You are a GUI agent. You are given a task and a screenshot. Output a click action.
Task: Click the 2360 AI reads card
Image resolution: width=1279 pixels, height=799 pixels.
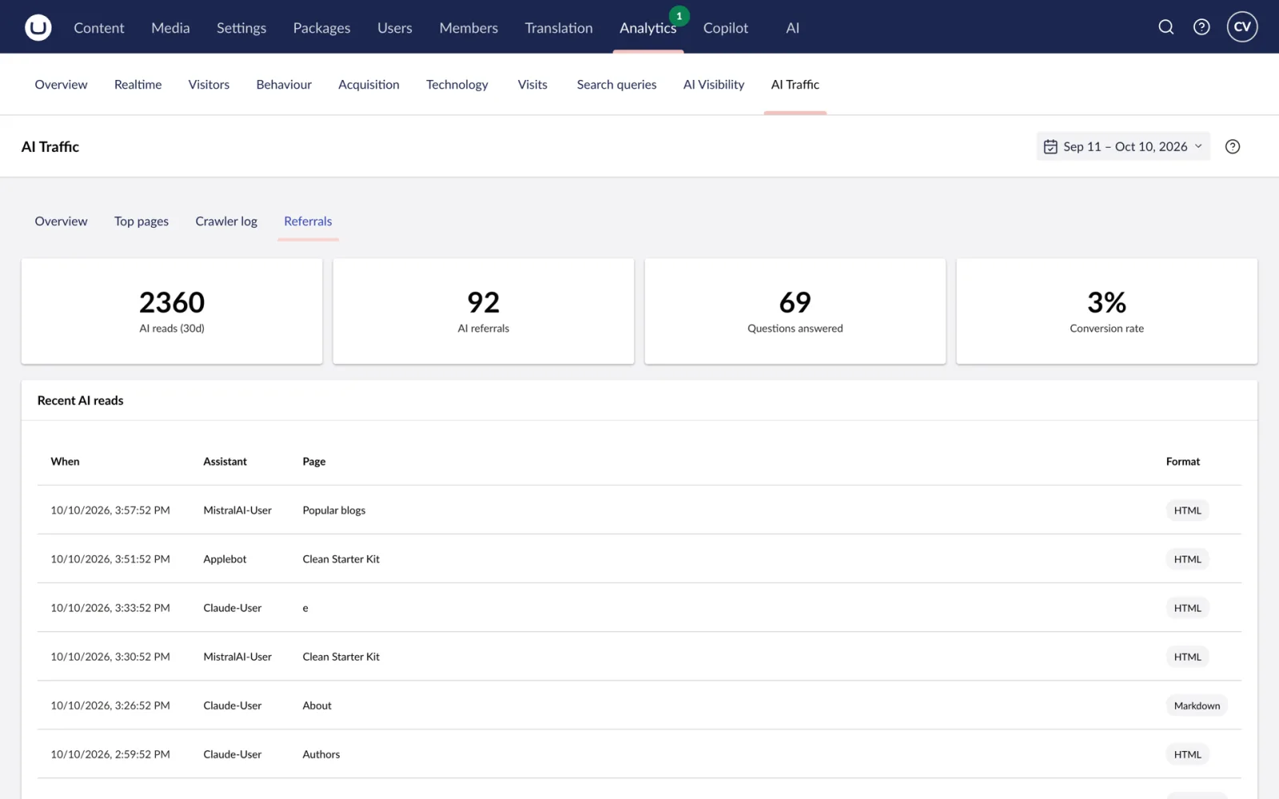click(172, 311)
